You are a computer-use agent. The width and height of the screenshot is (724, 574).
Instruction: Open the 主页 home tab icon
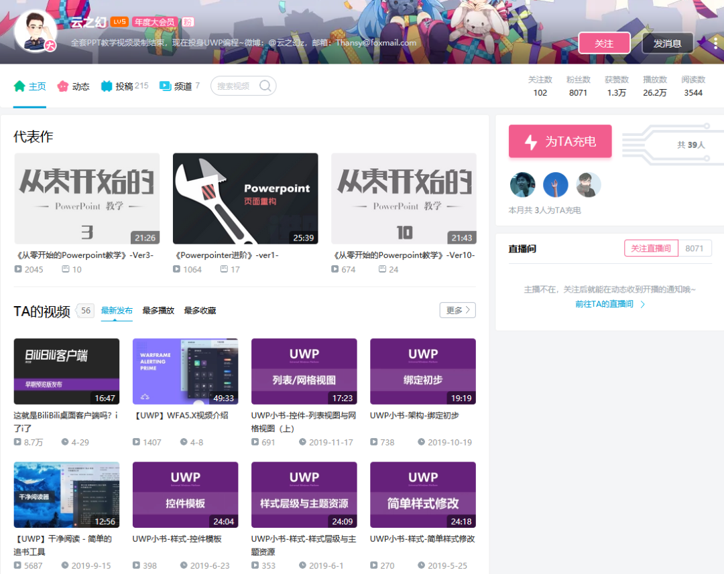click(20, 86)
